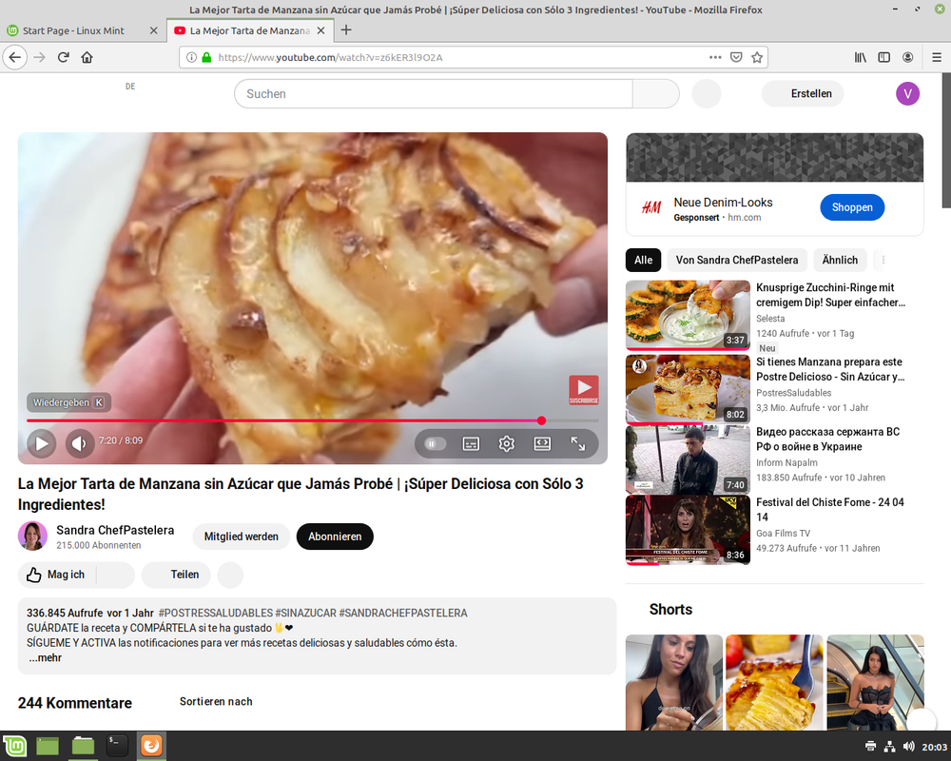Open terminal from taskbar
This screenshot has height=761, width=951.
(x=116, y=746)
